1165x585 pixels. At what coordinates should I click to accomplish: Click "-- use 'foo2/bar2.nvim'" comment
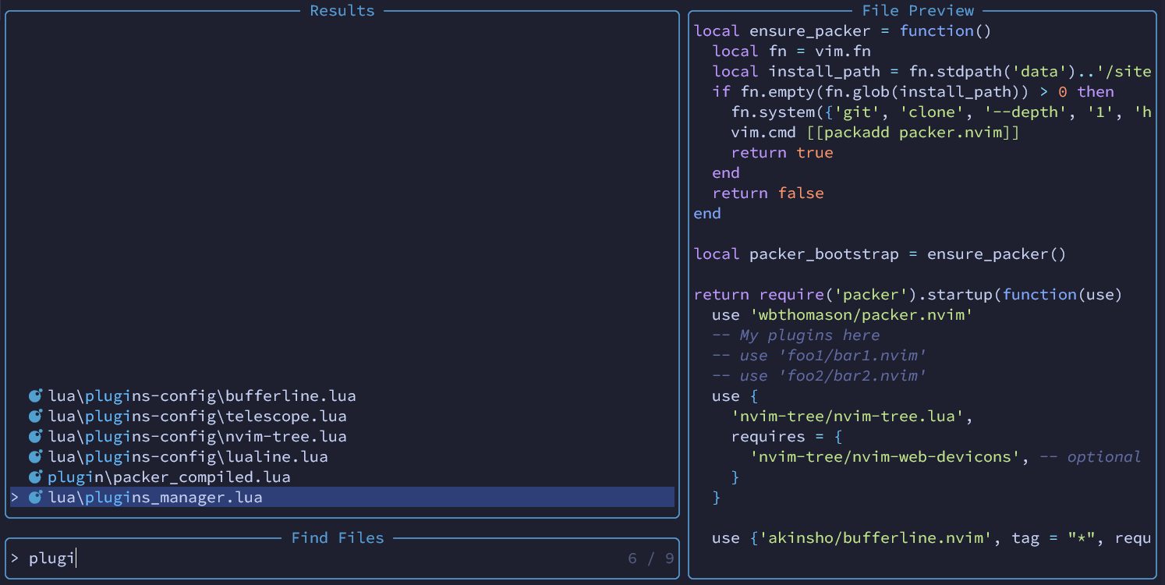pyautogui.click(x=820, y=376)
